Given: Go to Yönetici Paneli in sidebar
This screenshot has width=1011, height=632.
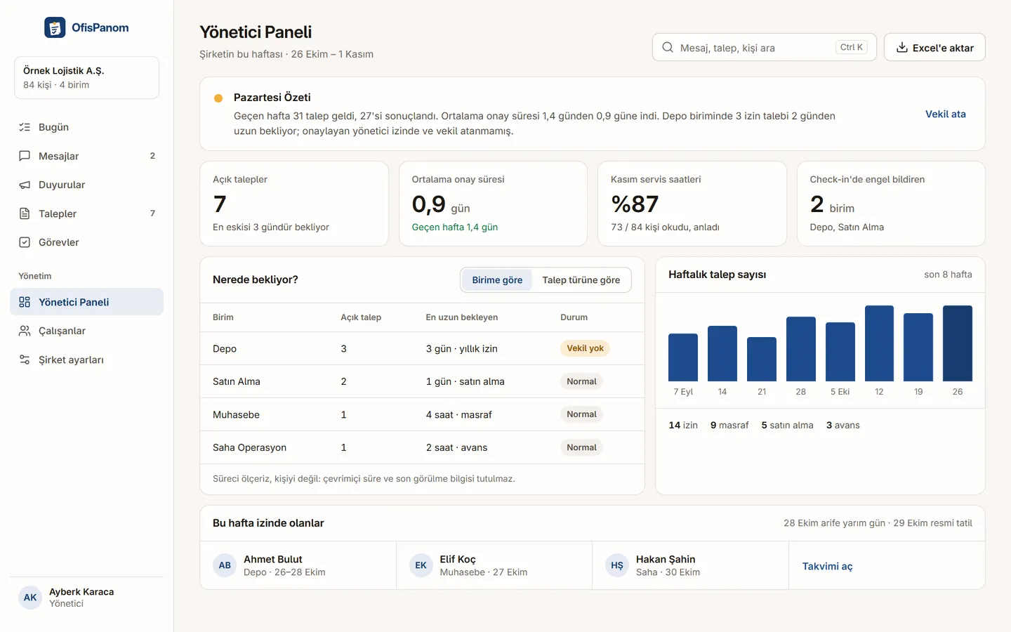Looking at the screenshot, I should click(86, 302).
